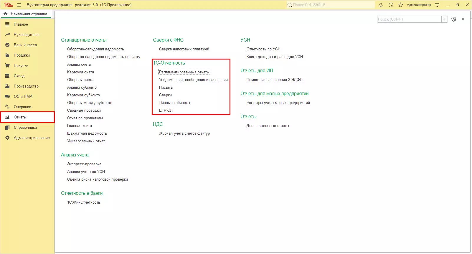Open Журнал учета счетов-фактур
This screenshot has width=472, height=254.
click(x=184, y=133)
